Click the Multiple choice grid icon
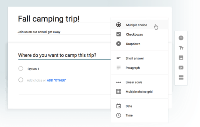Screen dimensions: 200x127 coord(119,91)
